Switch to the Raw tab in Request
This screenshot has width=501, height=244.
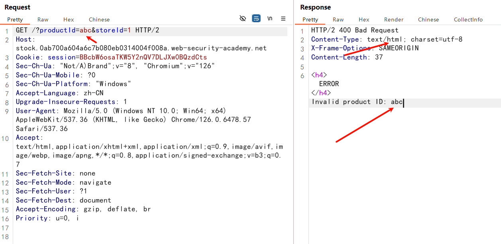coord(43,19)
